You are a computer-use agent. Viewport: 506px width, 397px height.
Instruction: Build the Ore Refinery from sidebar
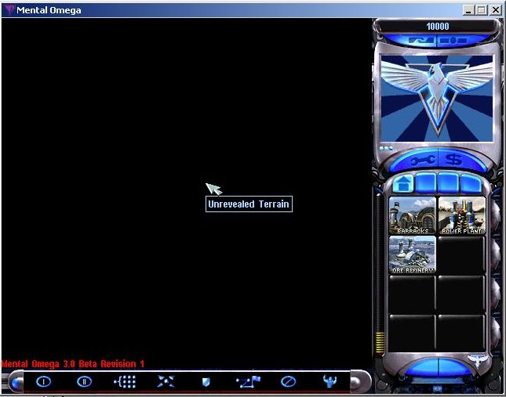point(413,254)
